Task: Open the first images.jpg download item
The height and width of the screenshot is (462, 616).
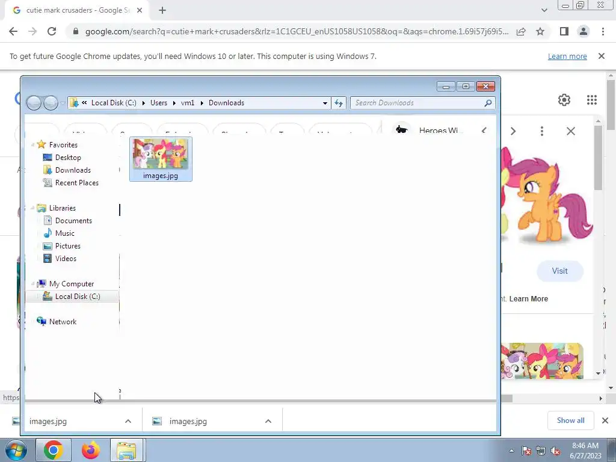Action: [48, 422]
